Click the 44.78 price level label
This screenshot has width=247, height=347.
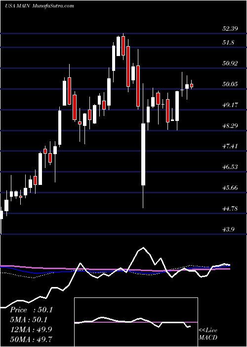click(231, 209)
